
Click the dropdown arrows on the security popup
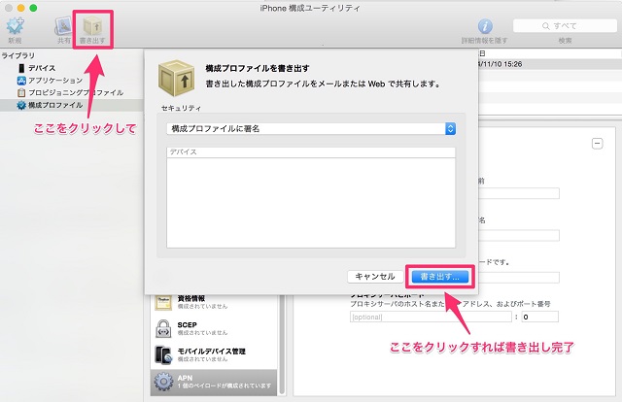click(x=450, y=128)
